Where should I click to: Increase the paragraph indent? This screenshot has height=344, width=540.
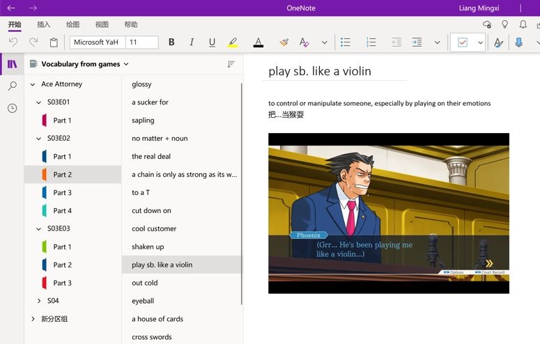pyautogui.click(x=417, y=42)
